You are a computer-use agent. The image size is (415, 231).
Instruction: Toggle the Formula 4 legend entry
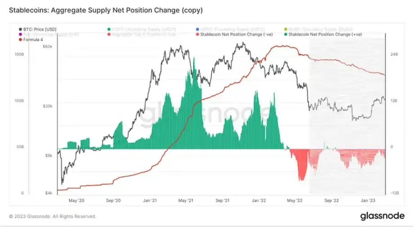(31, 40)
